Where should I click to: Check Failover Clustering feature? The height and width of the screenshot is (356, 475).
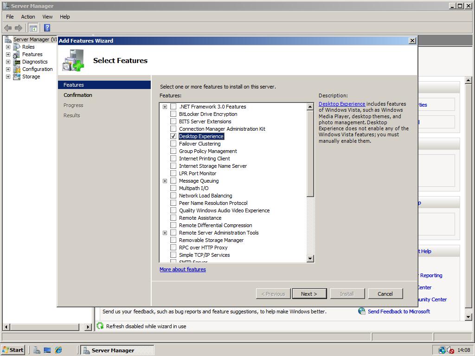pos(173,144)
